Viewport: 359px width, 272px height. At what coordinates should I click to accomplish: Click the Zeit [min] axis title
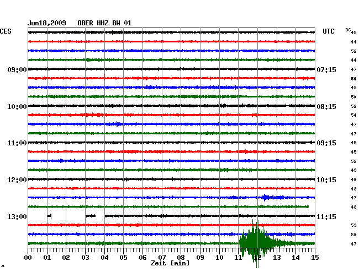click(170, 263)
